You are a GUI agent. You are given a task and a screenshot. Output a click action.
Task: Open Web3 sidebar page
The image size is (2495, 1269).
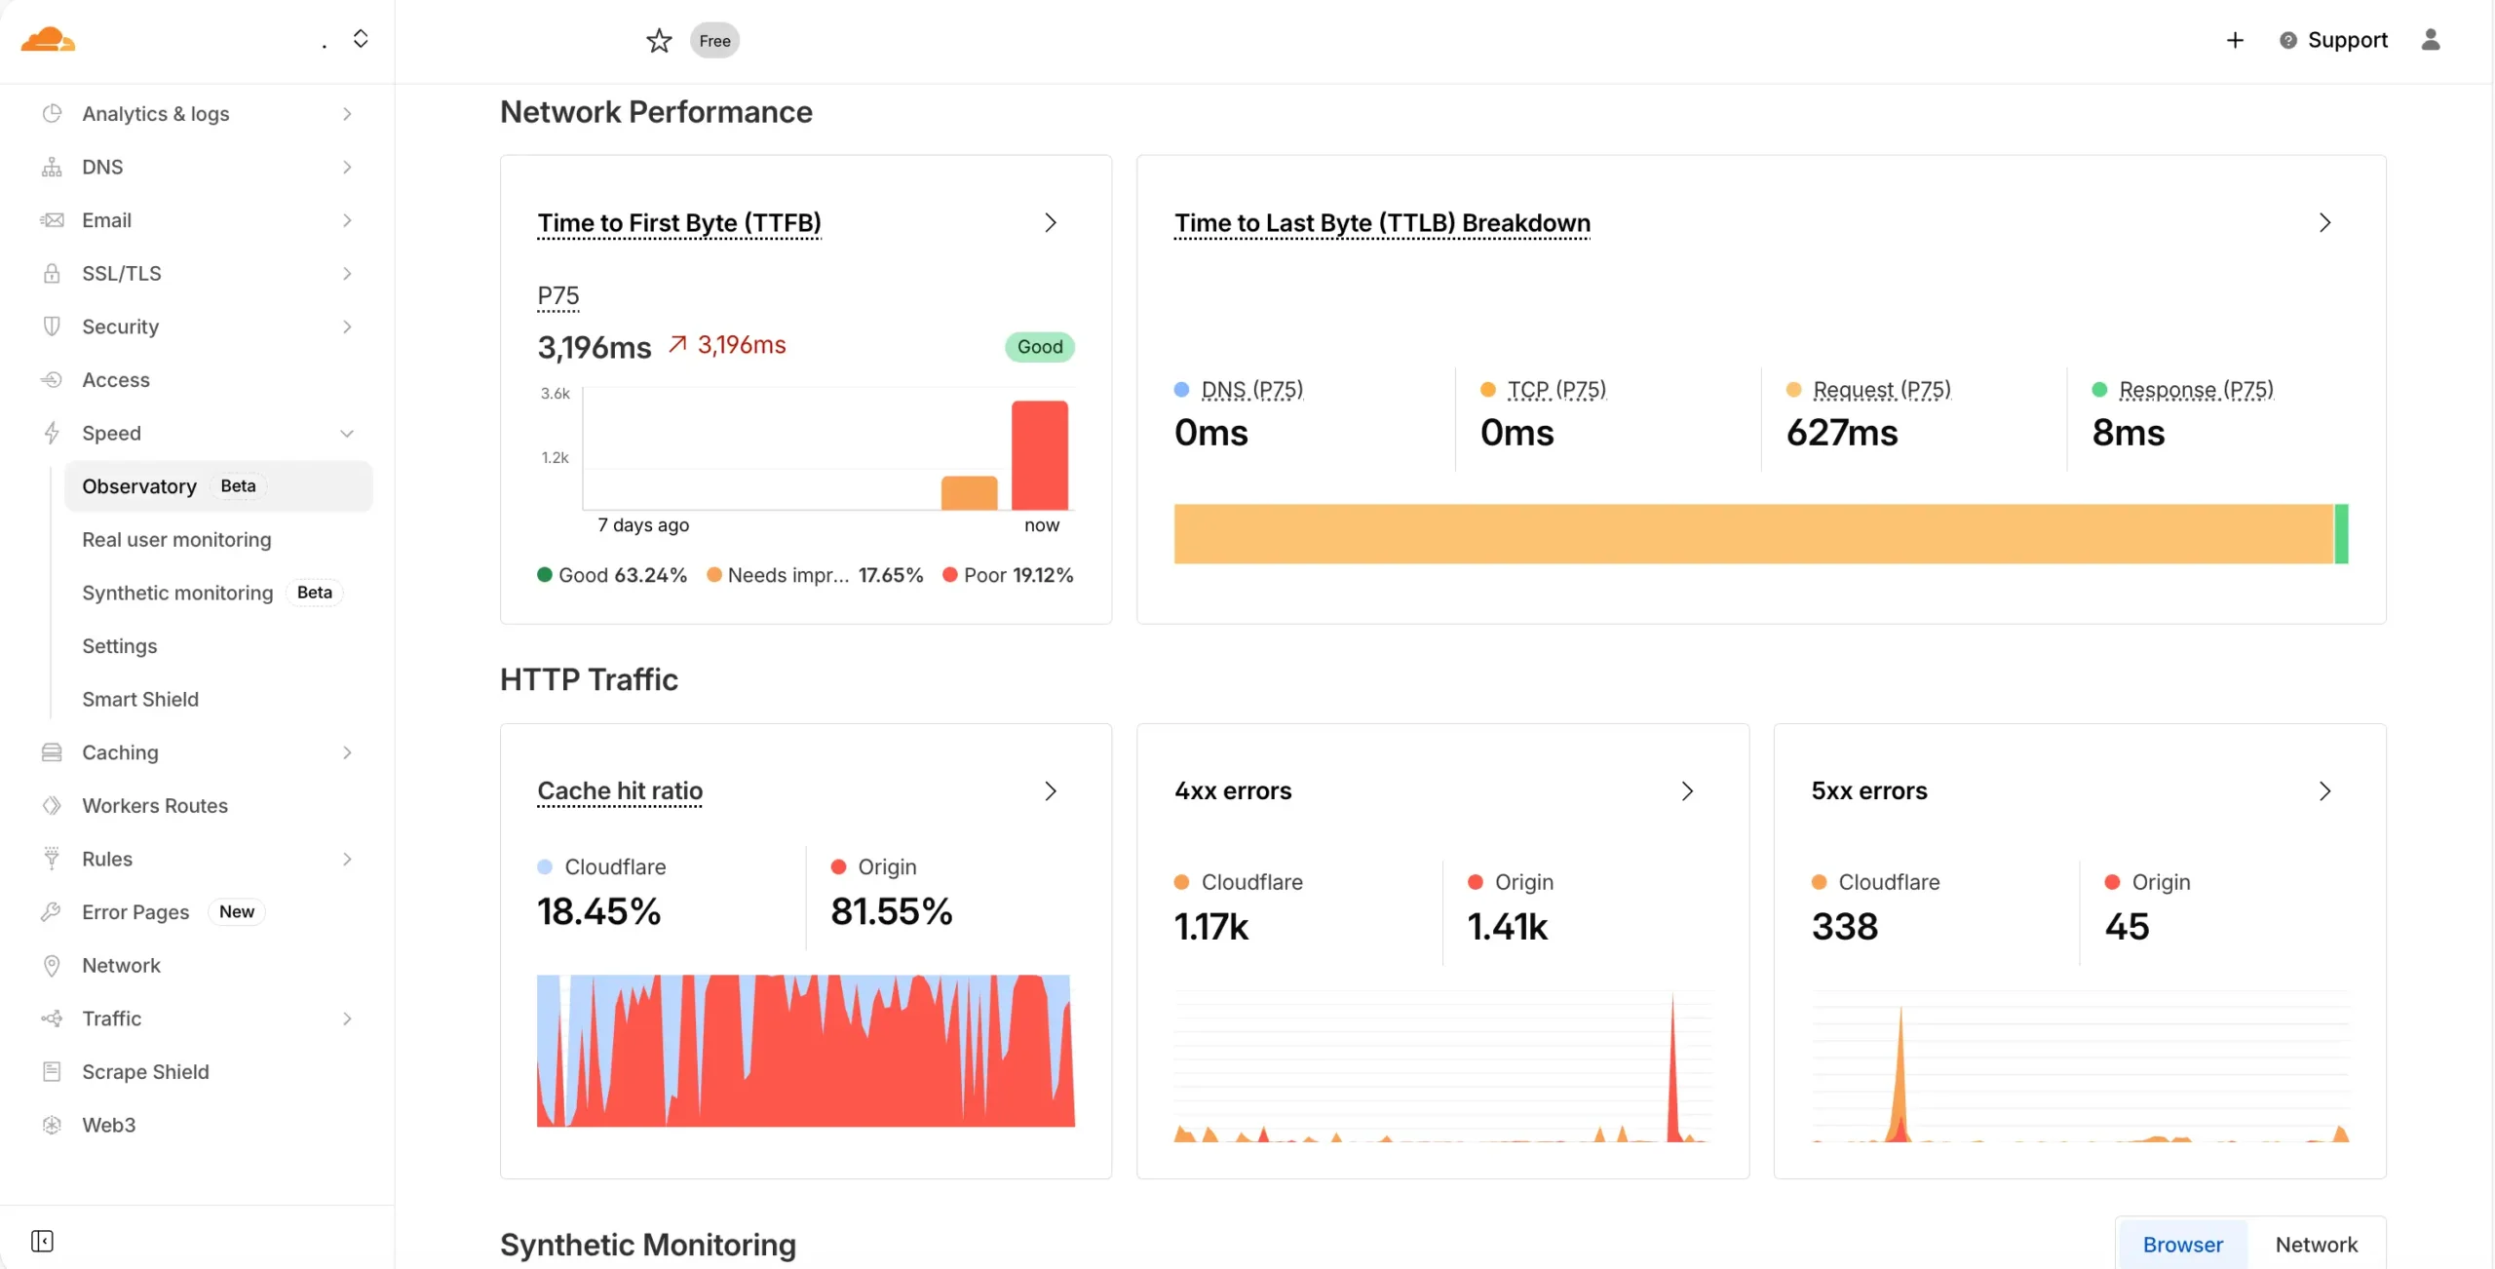pyautogui.click(x=108, y=1125)
